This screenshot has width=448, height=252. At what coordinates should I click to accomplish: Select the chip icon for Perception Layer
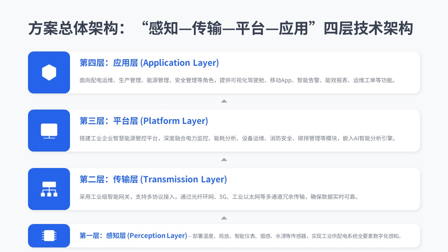[x=49, y=236]
